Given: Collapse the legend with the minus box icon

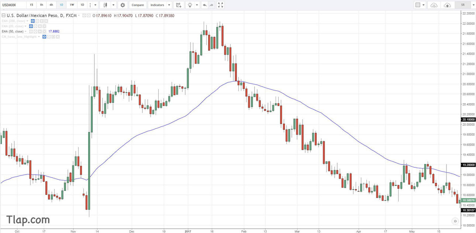Looking at the screenshot, I should point(3,15).
